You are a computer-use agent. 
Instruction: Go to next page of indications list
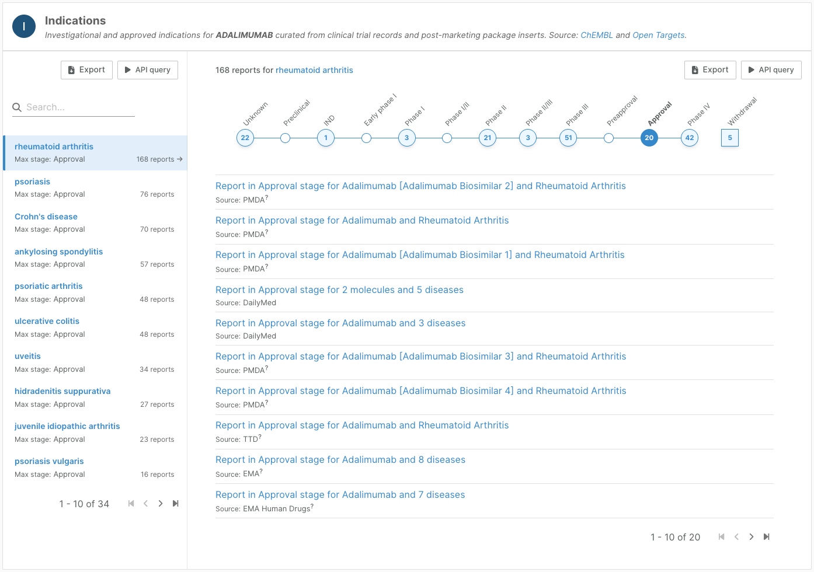pyautogui.click(x=161, y=504)
